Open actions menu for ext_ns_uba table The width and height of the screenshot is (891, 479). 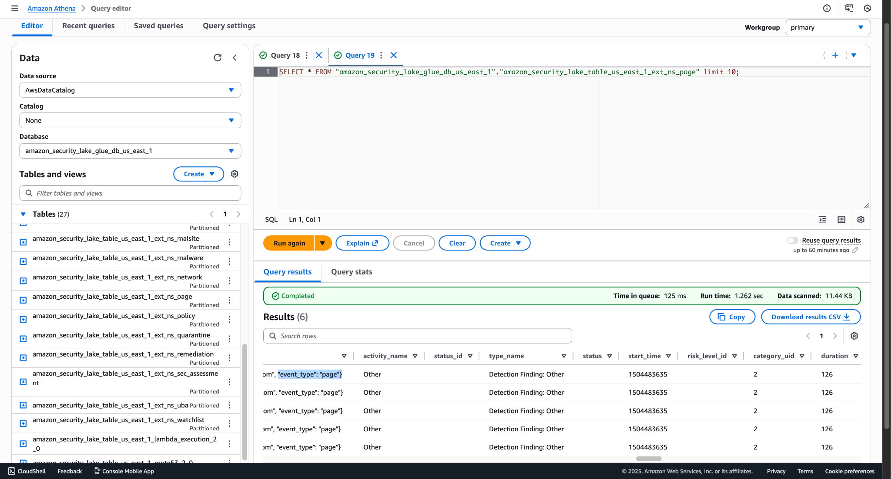pos(229,405)
